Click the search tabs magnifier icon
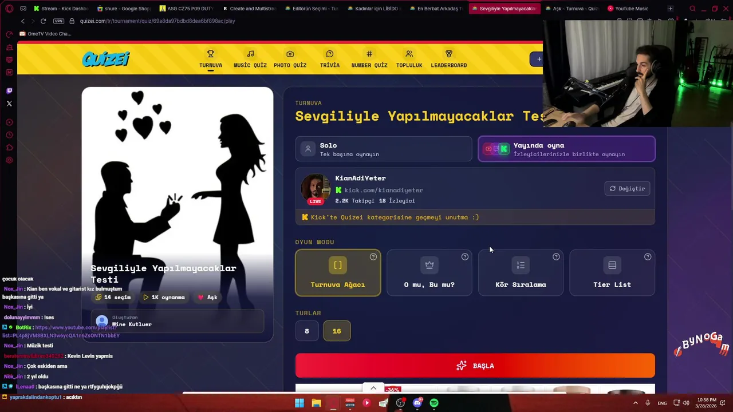733x412 pixels. 692,9
